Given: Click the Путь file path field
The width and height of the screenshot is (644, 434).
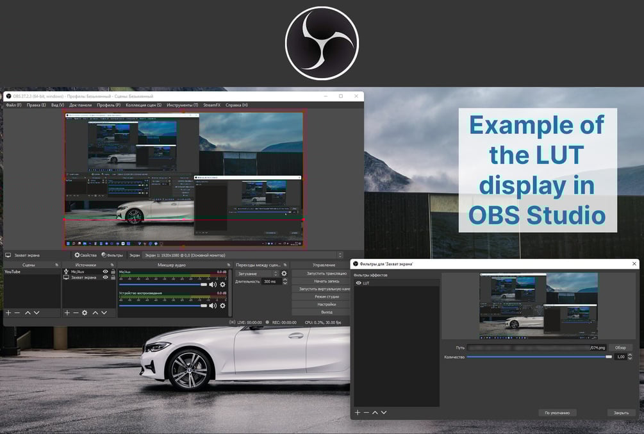Looking at the screenshot, I should pos(536,347).
